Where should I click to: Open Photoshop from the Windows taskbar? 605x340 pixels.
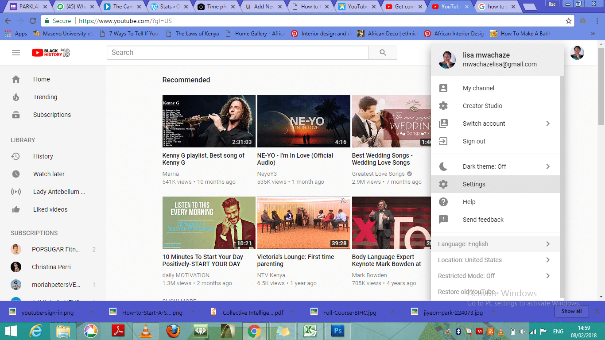pyautogui.click(x=337, y=331)
